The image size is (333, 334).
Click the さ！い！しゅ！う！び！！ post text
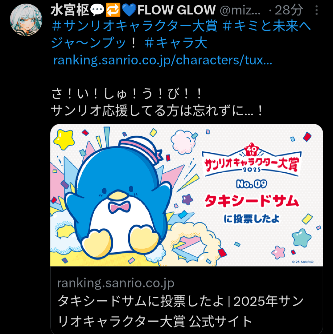coord(126,93)
